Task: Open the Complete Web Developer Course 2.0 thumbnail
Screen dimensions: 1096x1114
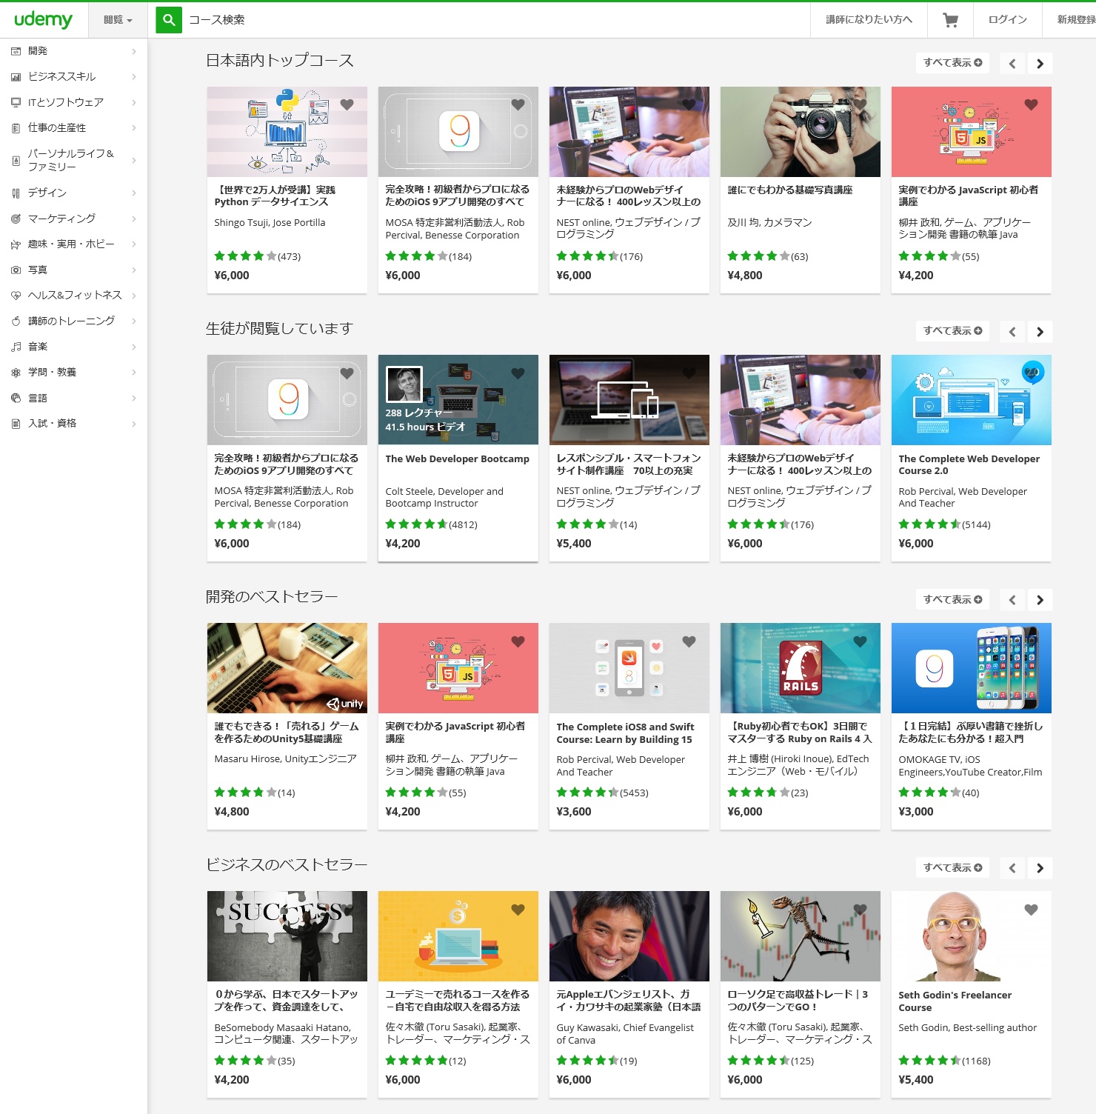Action: 972,400
